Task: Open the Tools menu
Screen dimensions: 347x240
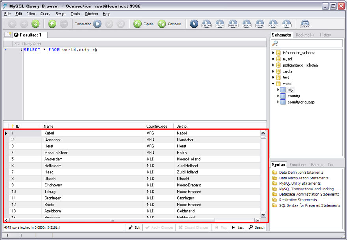Action: click(x=75, y=14)
